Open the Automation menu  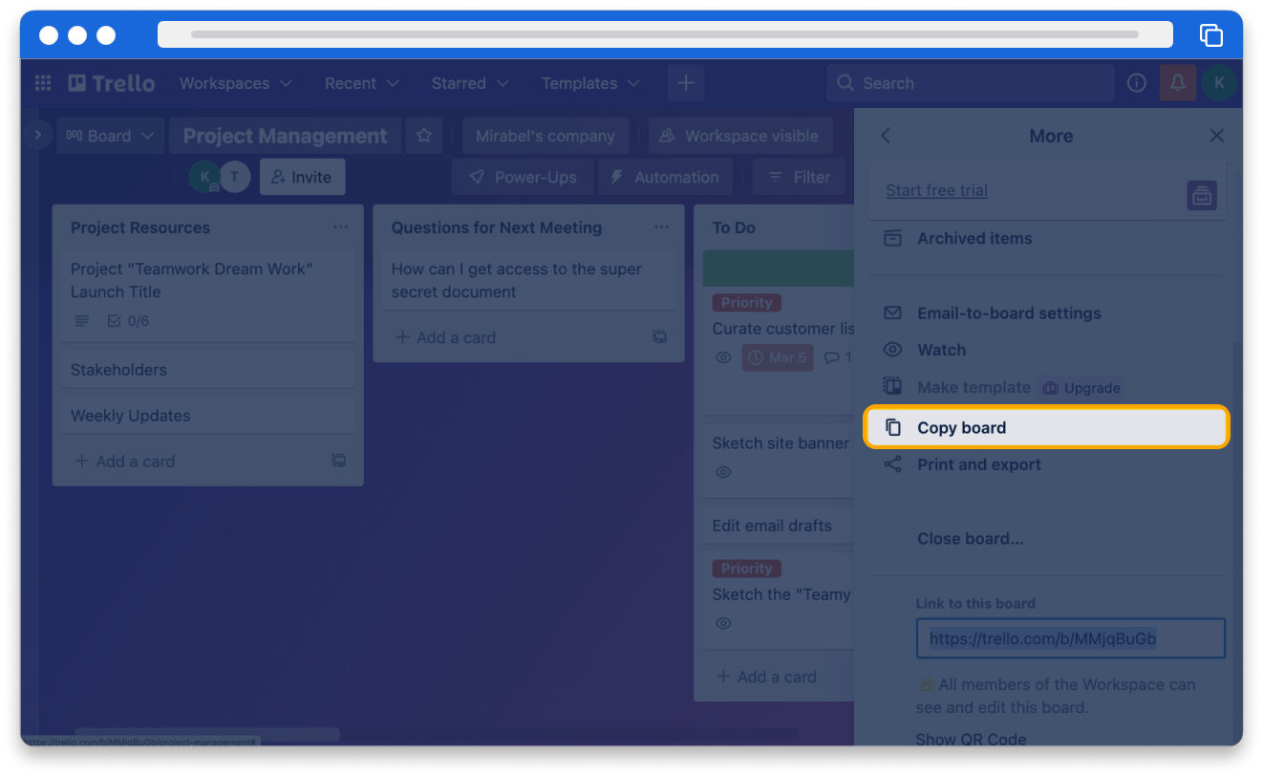click(665, 177)
